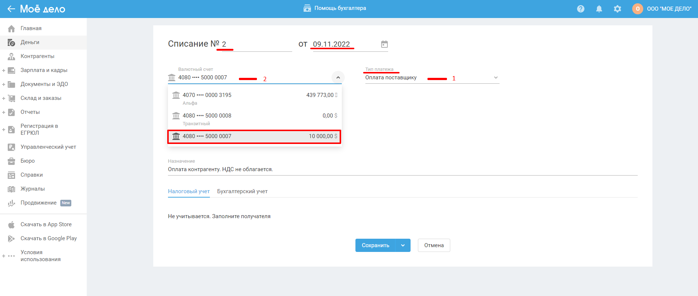Screen dimensions: 698x296
Task: Click the Отмена button
Action: pyautogui.click(x=434, y=245)
